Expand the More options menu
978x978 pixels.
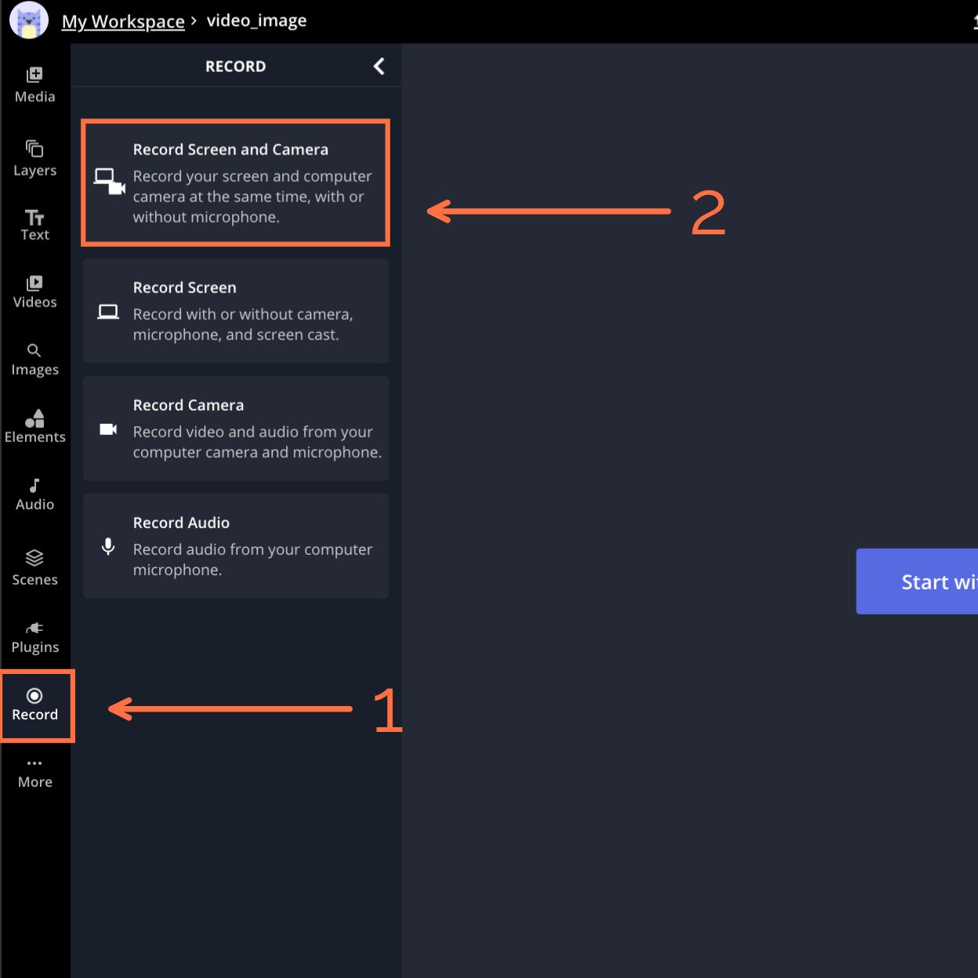tap(35, 773)
